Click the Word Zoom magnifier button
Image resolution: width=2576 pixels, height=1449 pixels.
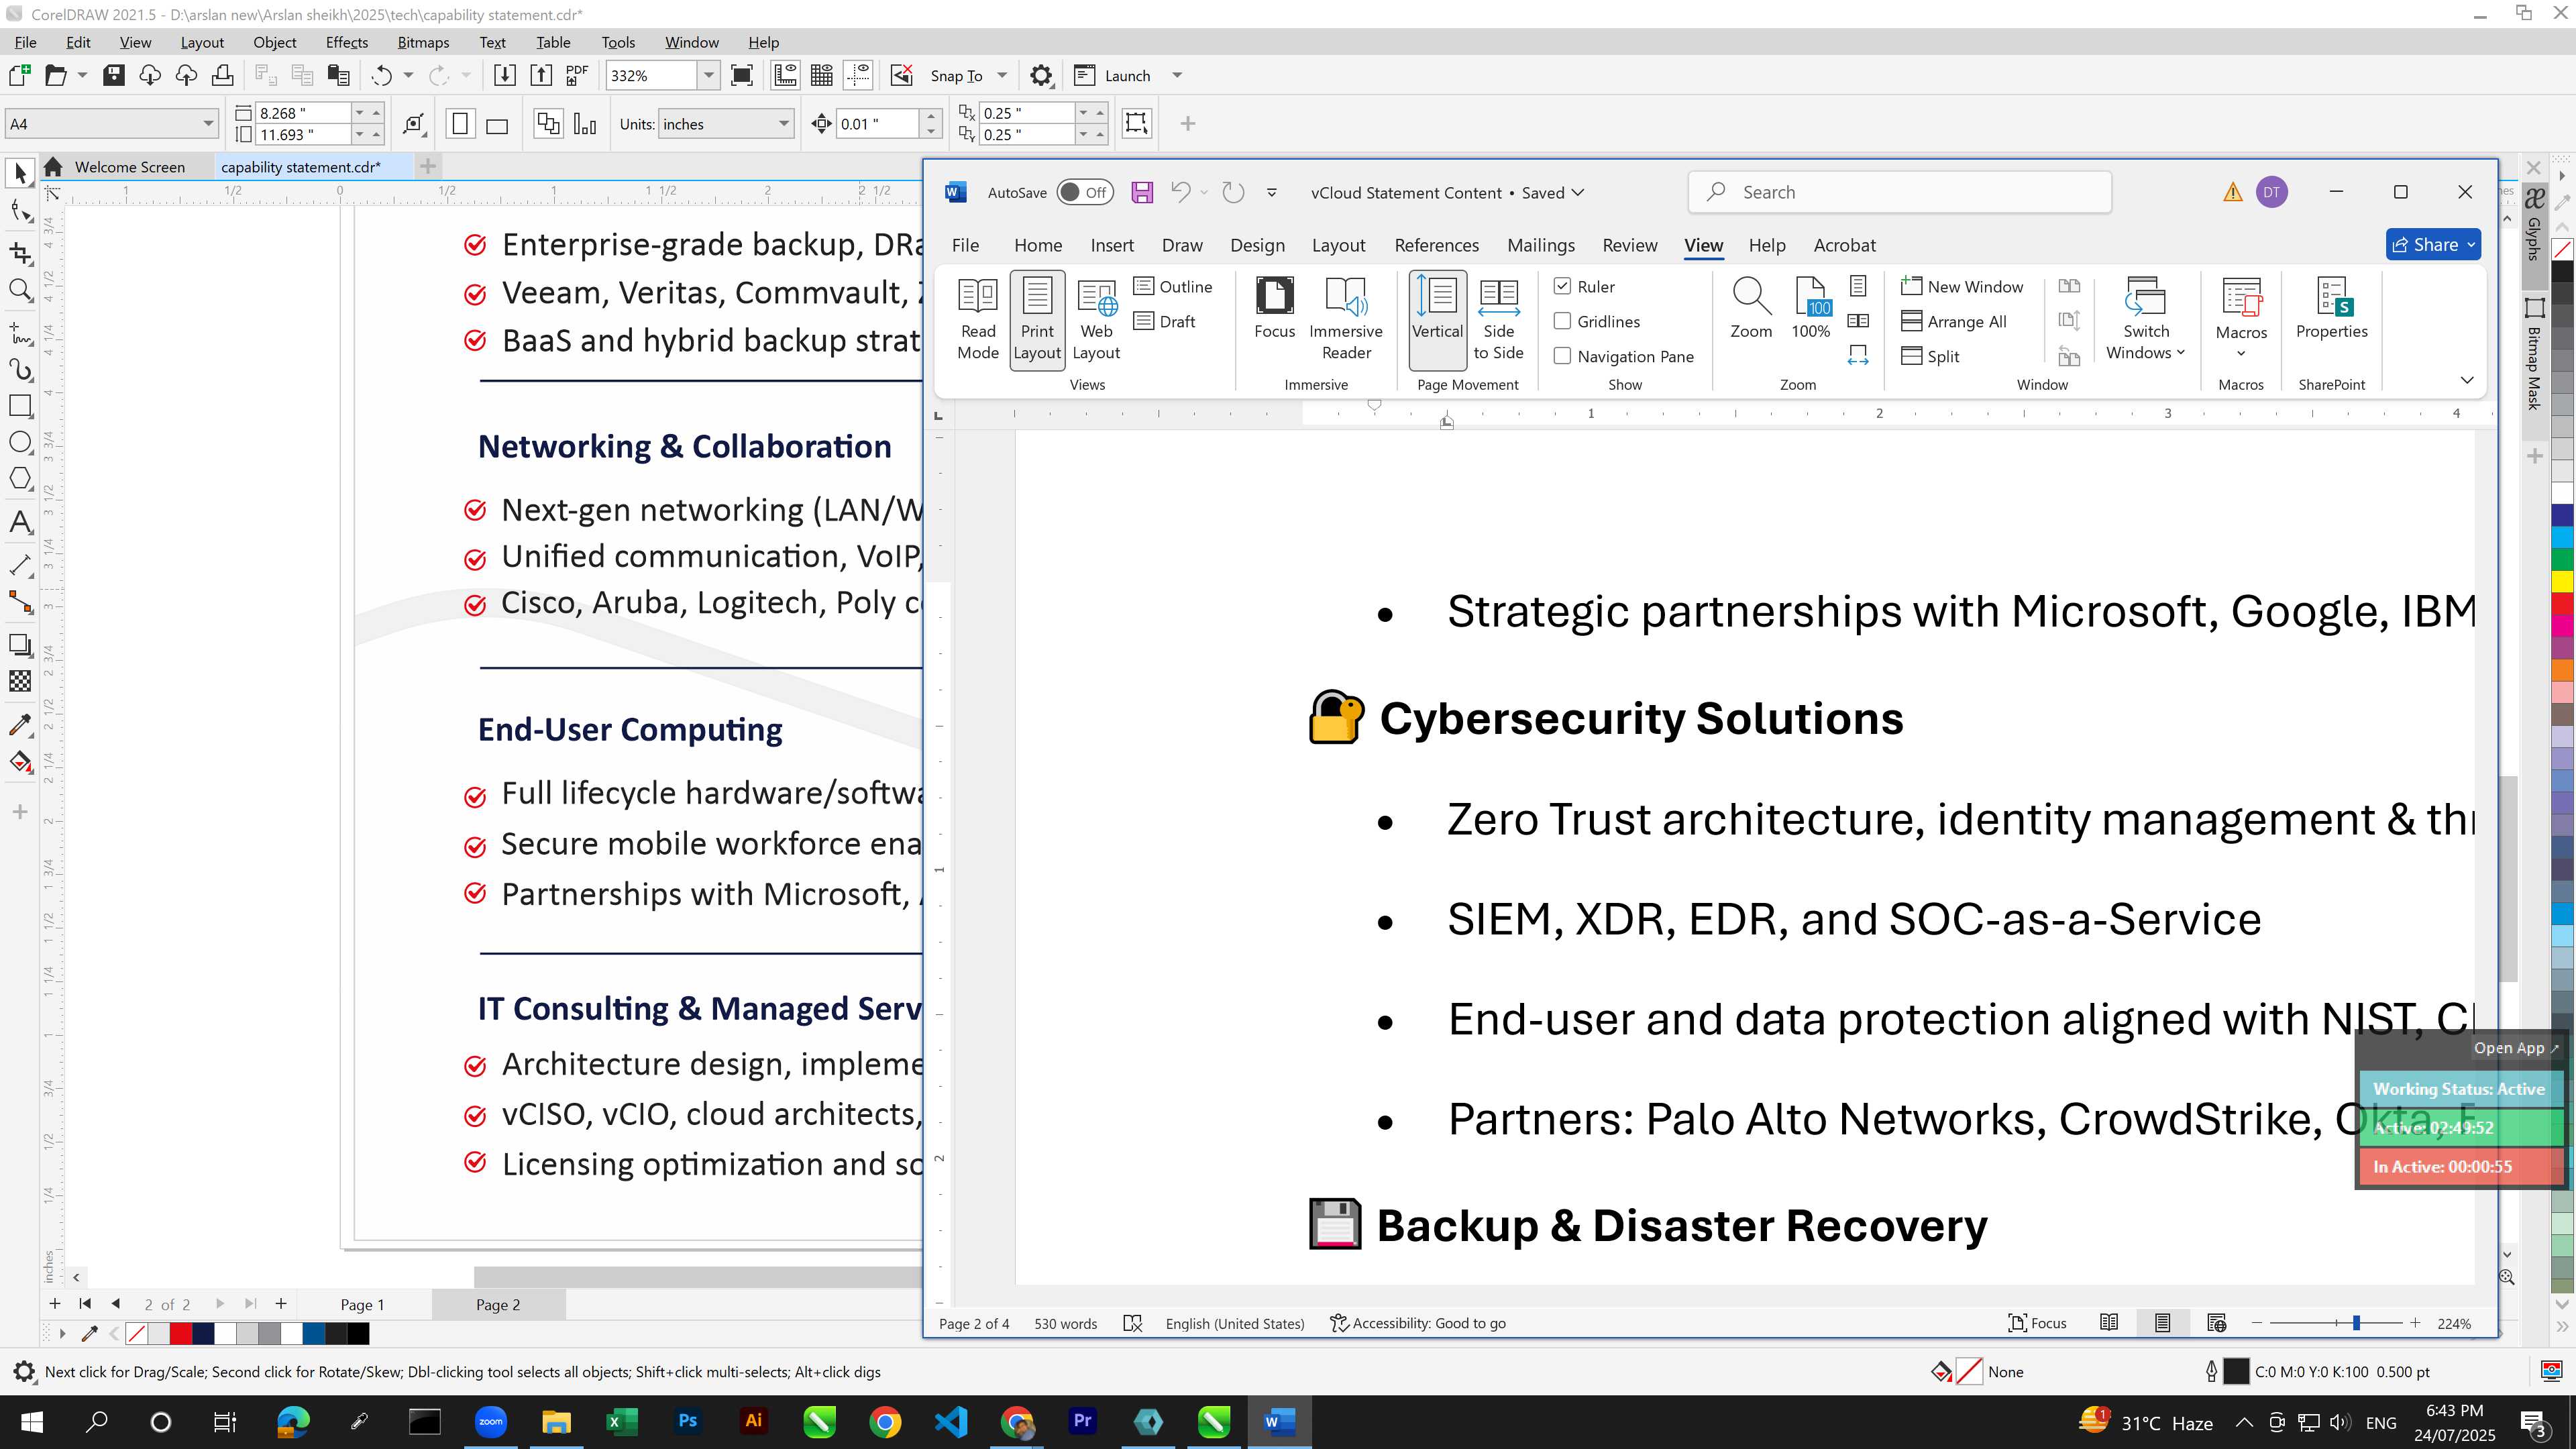click(1751, 309)
